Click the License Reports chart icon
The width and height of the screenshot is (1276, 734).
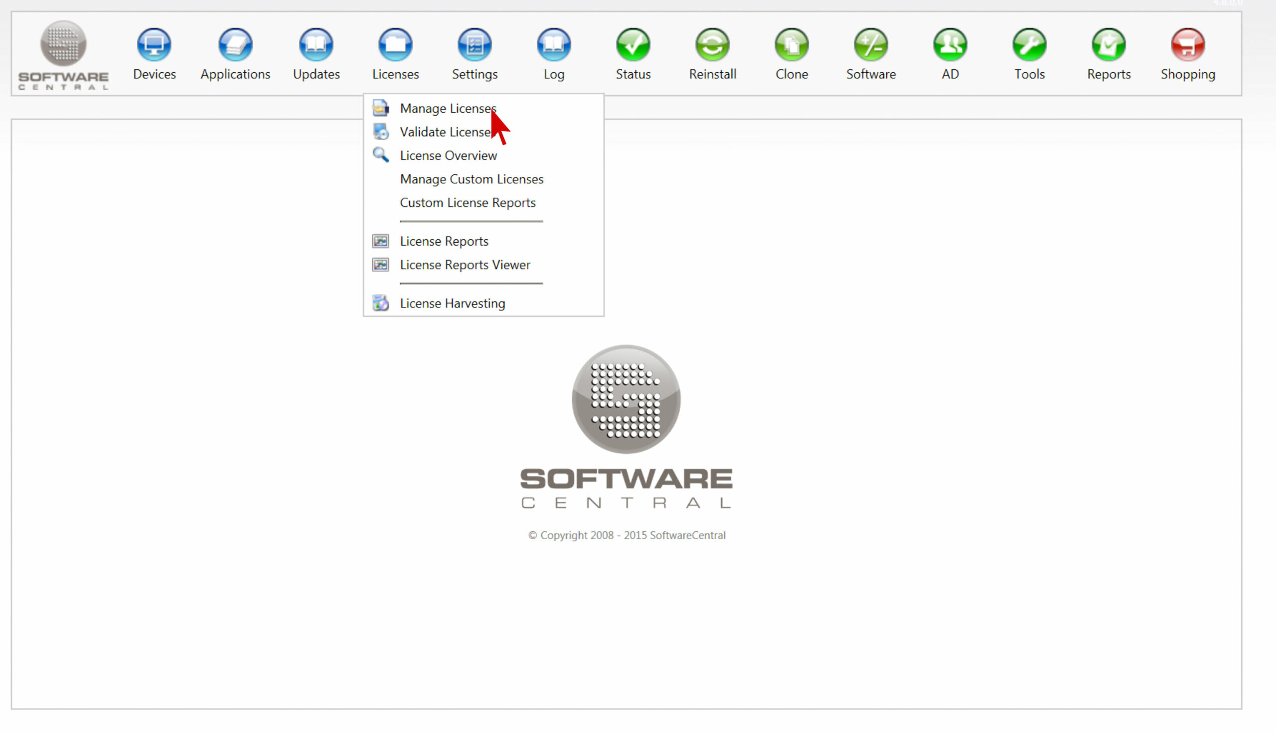(x=381, y=241)
